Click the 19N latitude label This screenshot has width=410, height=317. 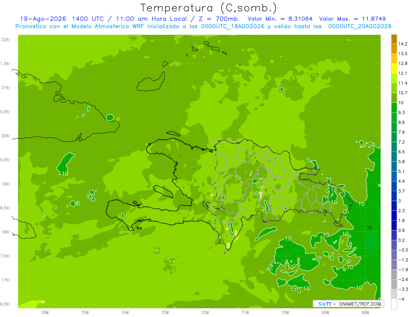(x=5, y=184)
